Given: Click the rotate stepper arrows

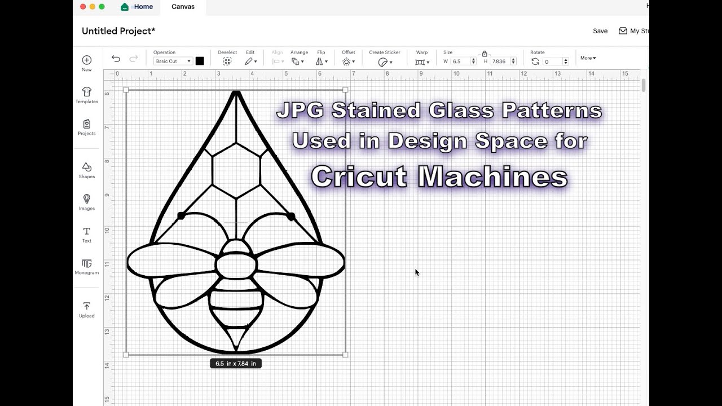Looking at the screenshot, I should pyautogui.click(x=565, y=61).
